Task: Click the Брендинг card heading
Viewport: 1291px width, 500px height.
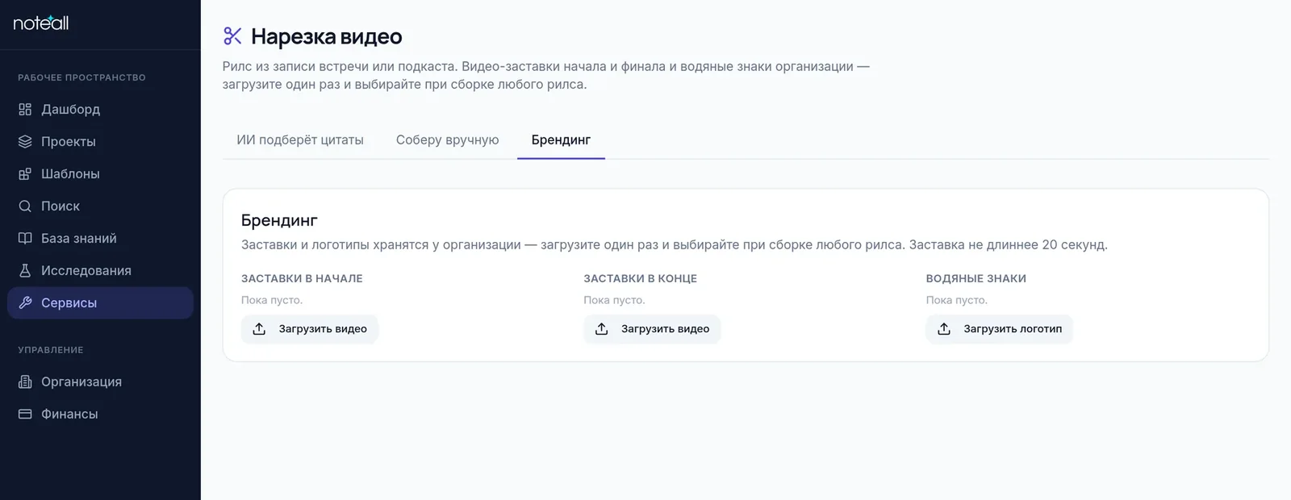Action: coord(279,220)
